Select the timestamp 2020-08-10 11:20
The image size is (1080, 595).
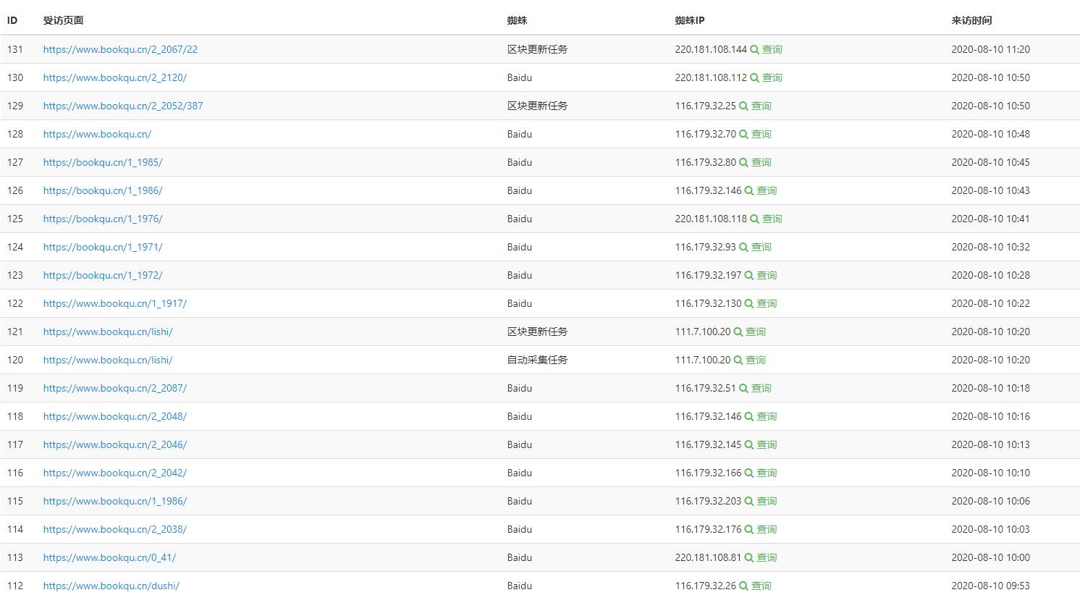[990, 49]
